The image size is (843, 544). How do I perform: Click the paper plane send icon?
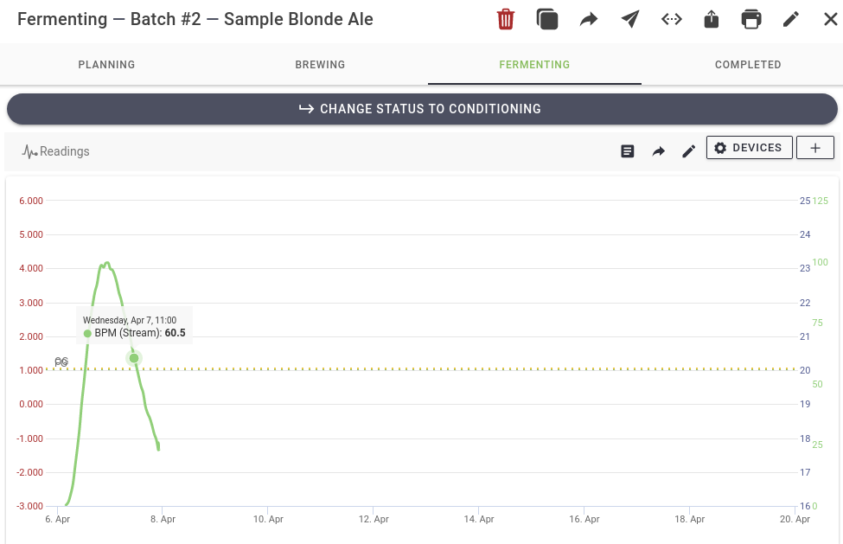point(630,19)
